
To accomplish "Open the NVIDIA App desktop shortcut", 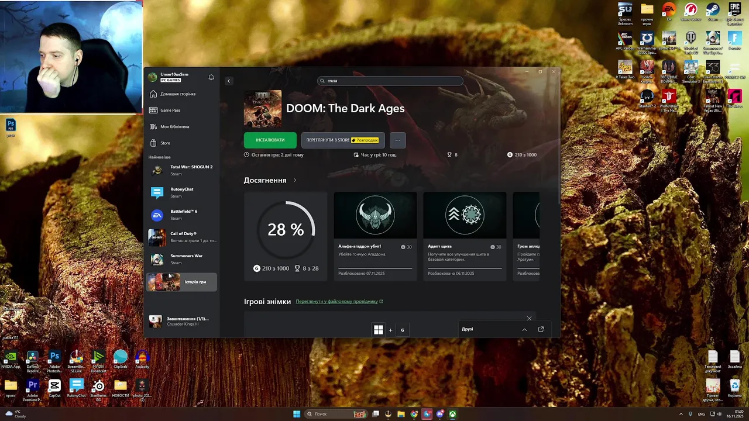I will tap(11, 360).
